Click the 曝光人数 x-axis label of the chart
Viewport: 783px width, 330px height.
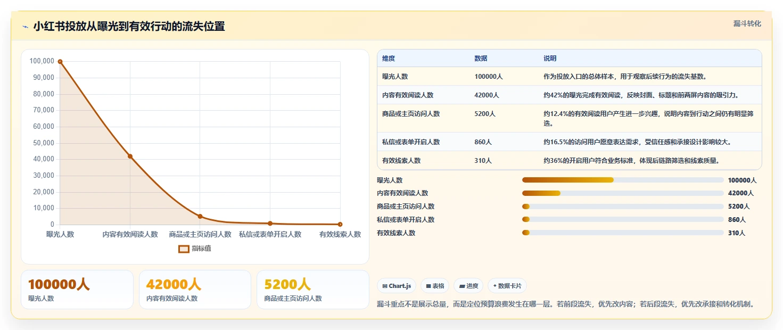click(x=60, y=234)
